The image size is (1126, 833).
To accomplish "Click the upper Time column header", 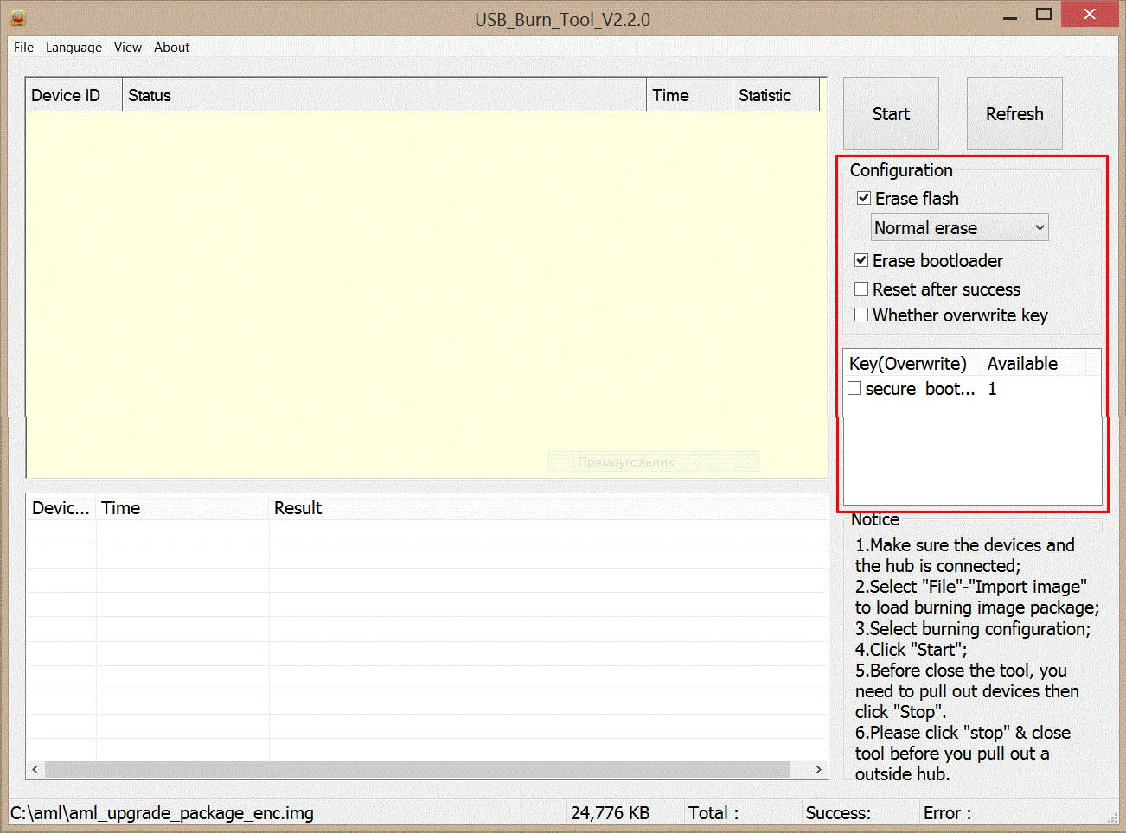I will click(x=690, y=95).
